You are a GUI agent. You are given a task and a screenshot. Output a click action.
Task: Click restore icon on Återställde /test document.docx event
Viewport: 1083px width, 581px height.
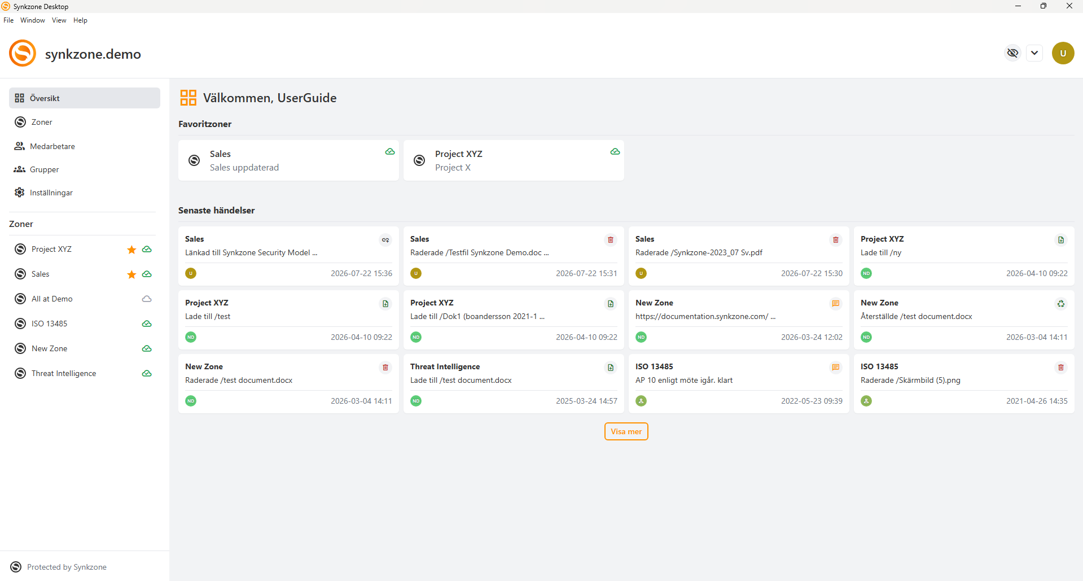click(1061, 304)
